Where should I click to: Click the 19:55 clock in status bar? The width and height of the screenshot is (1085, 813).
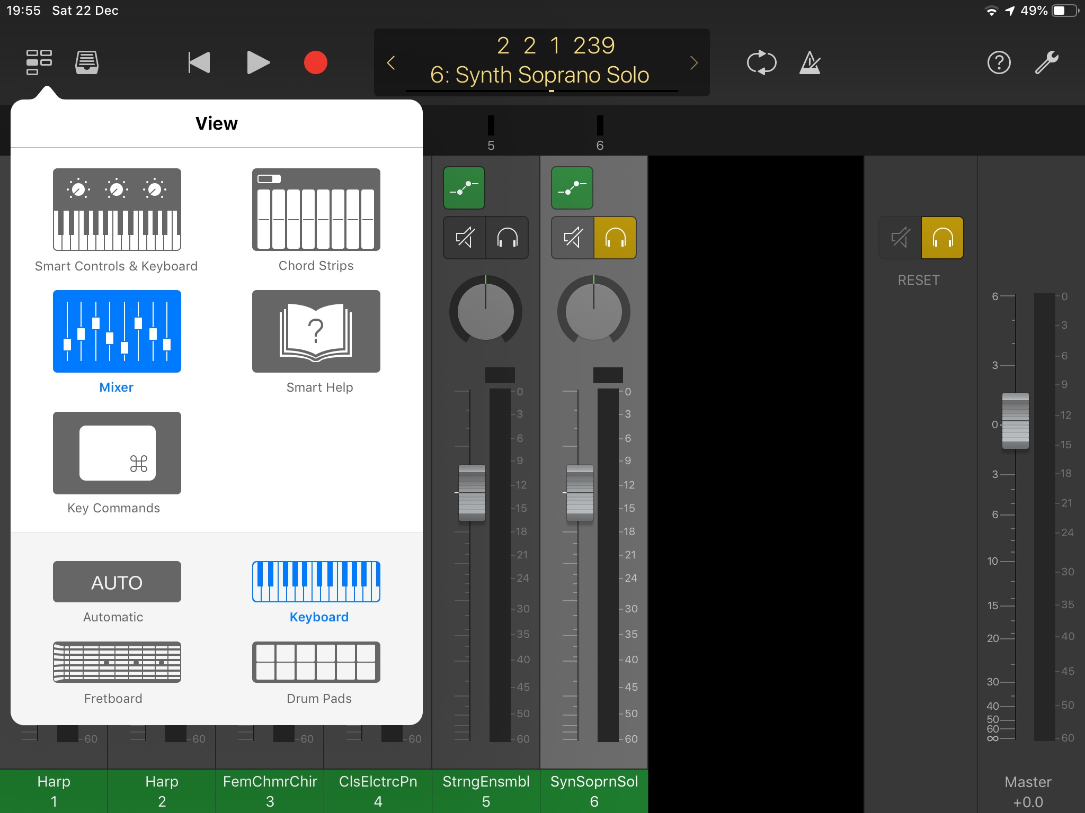coord(23,11)
